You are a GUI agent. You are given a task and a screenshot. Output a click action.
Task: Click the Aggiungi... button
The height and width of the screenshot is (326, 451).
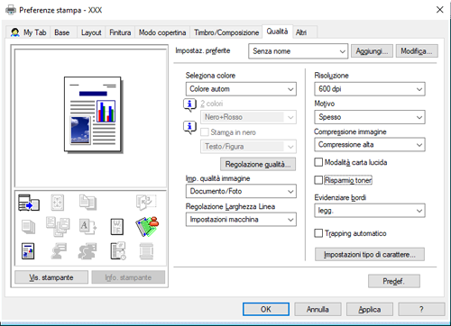372,51
